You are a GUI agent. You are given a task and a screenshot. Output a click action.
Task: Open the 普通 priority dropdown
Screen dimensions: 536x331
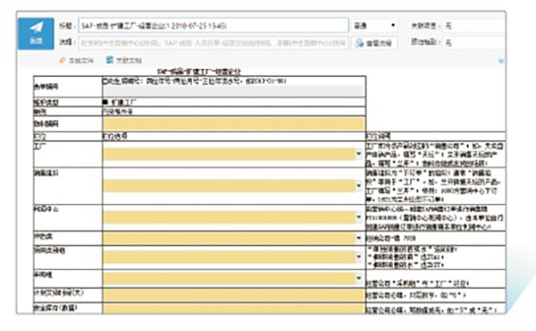pyautogui.click(x=375, y=26)
